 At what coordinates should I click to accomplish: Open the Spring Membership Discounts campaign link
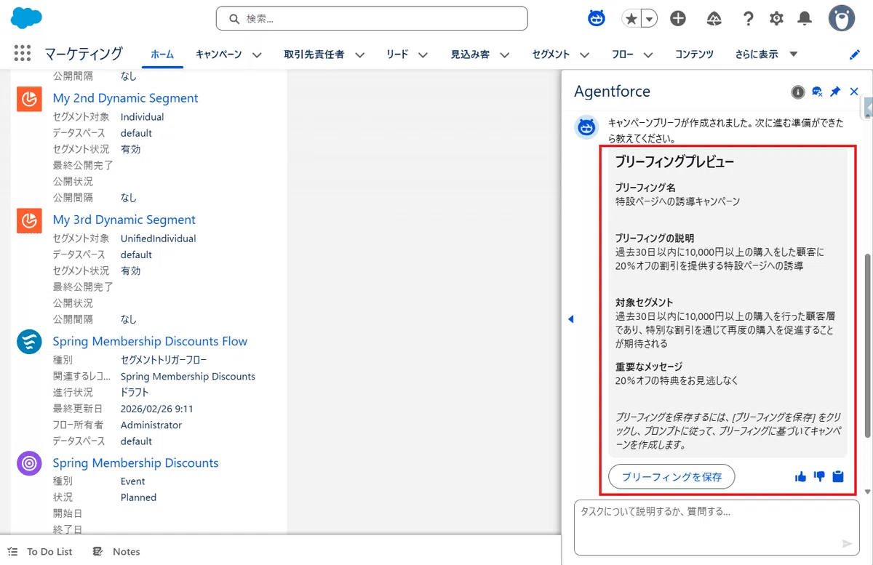click(x=135, y=462)
